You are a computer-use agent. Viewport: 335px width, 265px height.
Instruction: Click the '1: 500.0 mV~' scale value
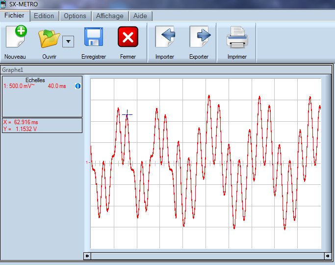(19, 86)
